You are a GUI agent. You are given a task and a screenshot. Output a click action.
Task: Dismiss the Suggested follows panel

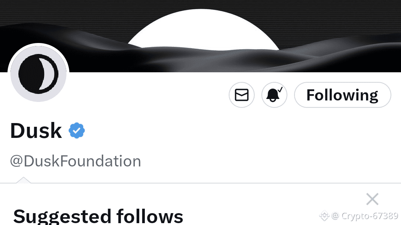tap(372, 199)
